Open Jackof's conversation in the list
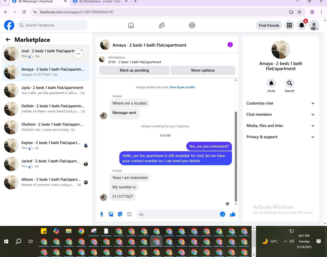This screenshot has width=327, height=257. click(x=46, y=164)
